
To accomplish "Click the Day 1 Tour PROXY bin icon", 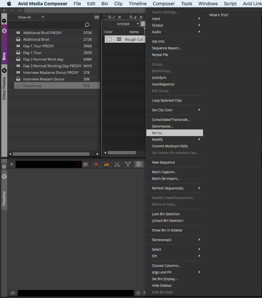I will coord(18,46).
